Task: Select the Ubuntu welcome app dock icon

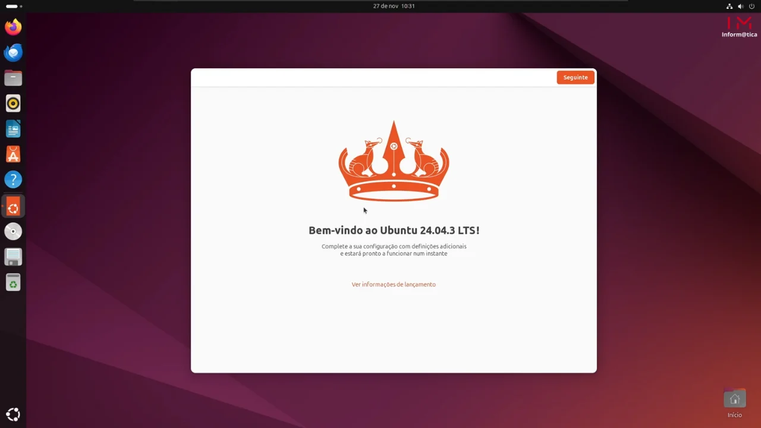Action: point(13,207)
